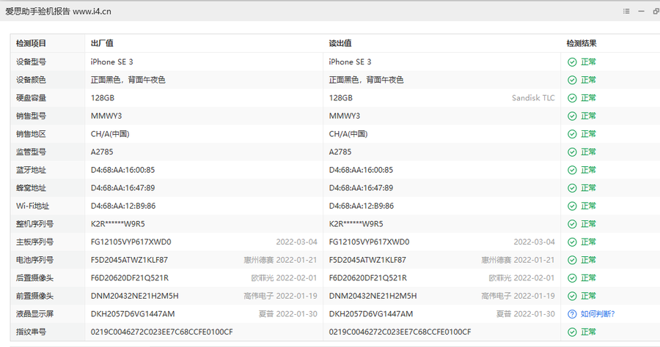Screen dimensions: 660x347
Task: Click read-out front camera serial DNM20432NE21H2M5H
Action: pos(373,296)
